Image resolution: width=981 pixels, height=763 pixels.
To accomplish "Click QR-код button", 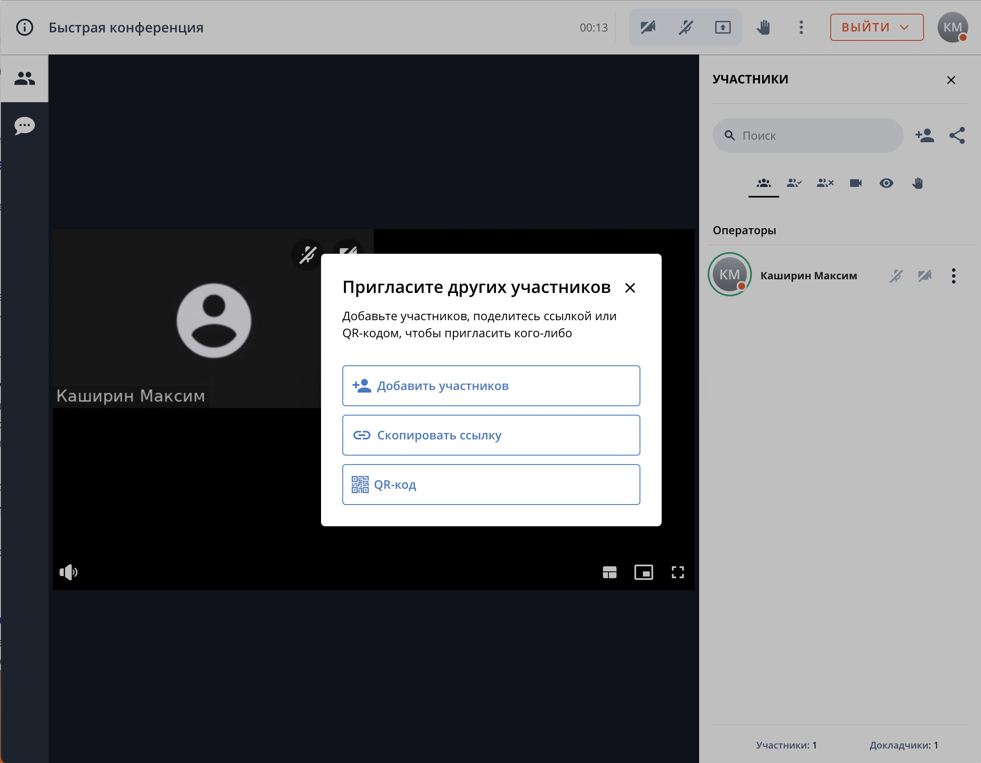I will (491, 485).
